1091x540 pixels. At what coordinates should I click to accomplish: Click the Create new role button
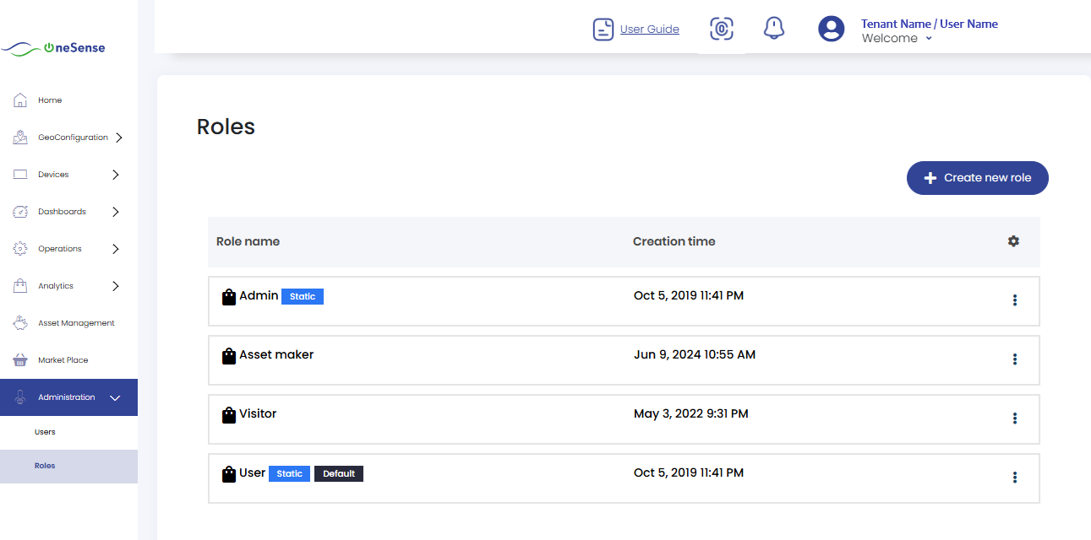(x=977, y=178)
